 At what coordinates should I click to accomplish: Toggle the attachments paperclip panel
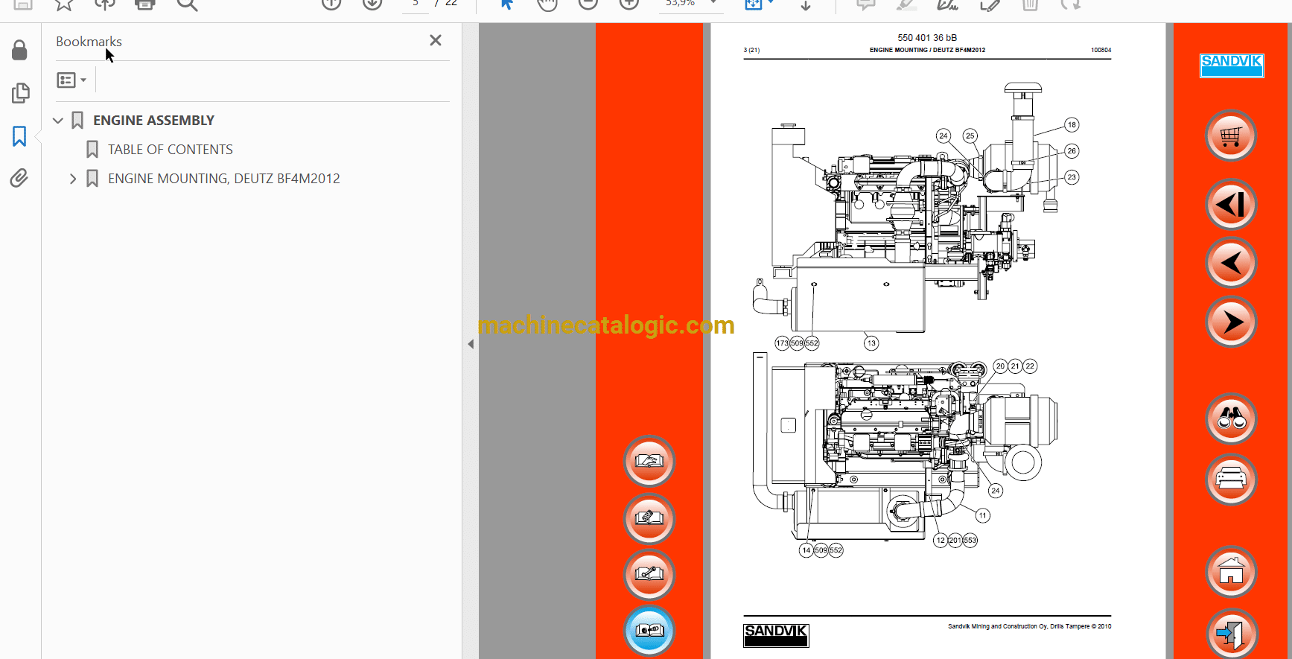19,178
